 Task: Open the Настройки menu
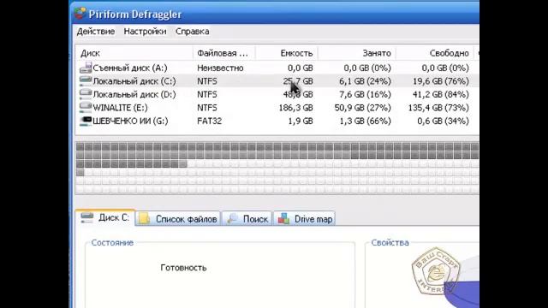click(145, 32)
